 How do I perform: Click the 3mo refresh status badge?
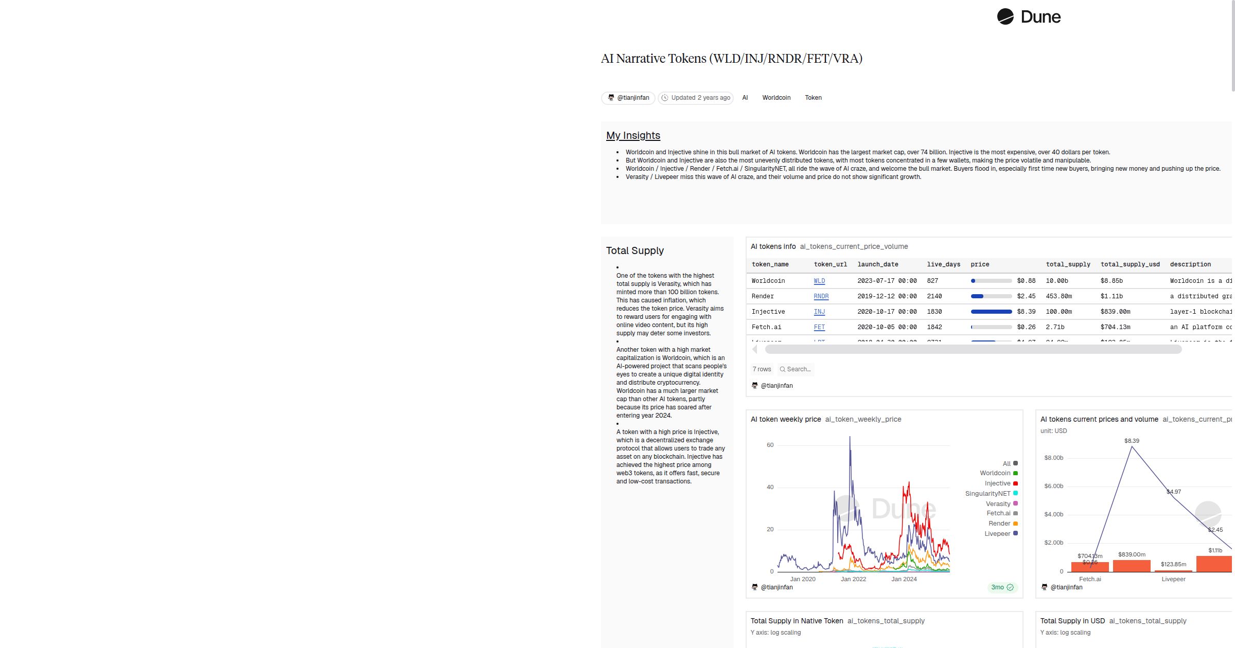coord(1002,587)
